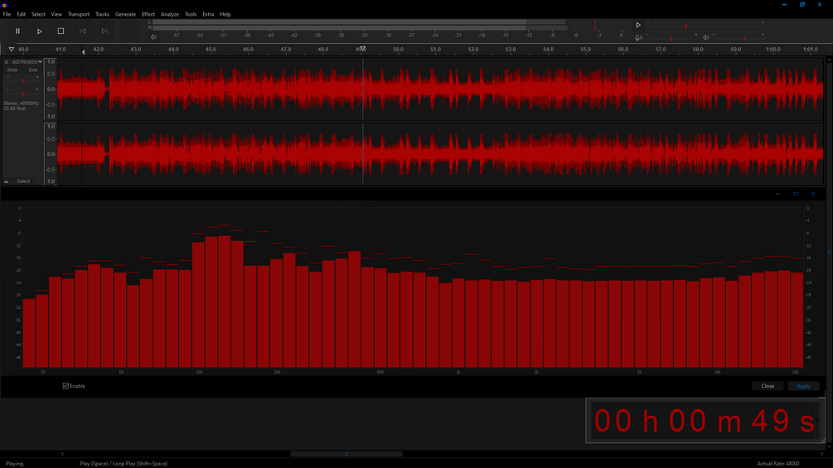
Task: Skip to end of the track
Action: point(104,31)
